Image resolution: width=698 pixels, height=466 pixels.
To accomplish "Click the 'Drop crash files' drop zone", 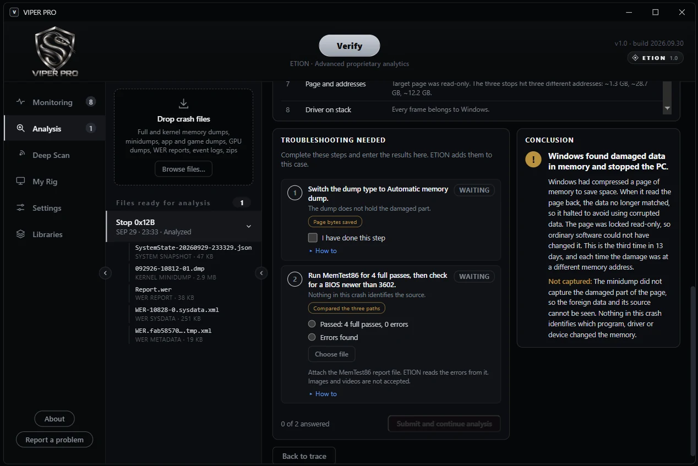I will click(183, 137).
